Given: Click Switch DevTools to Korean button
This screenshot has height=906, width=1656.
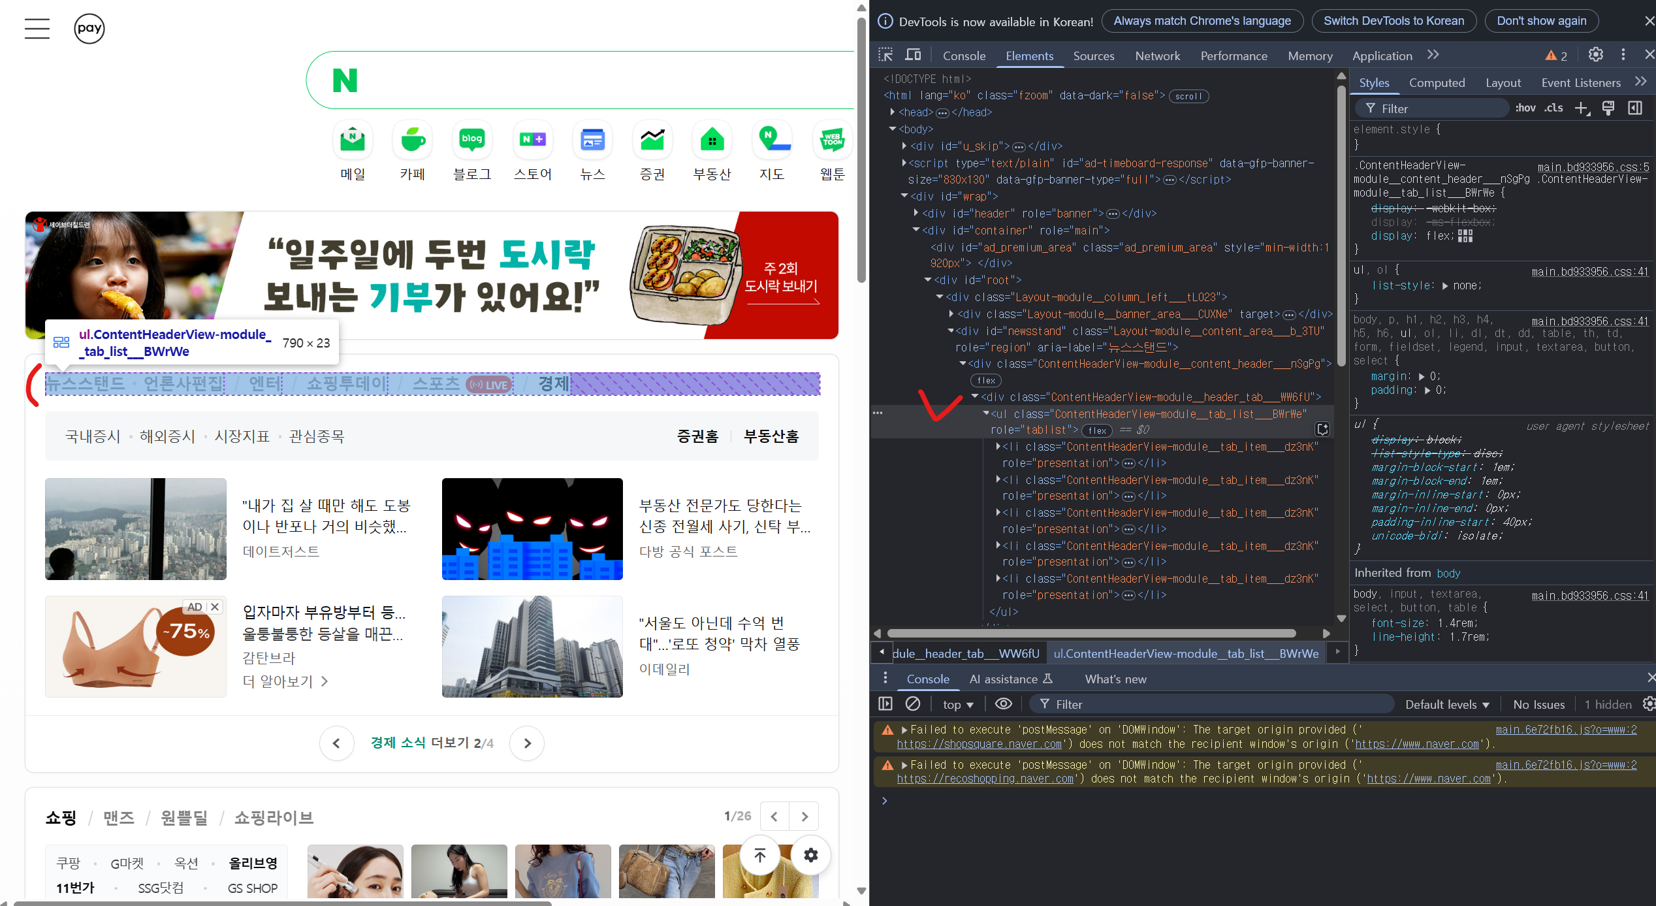Looking at the screenshot, I should [1393, 21].
